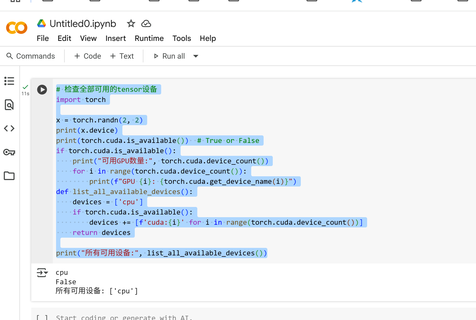Viewport: 476px width, 320px height.
Task: Click the output text 'False'
Action: 66,282
